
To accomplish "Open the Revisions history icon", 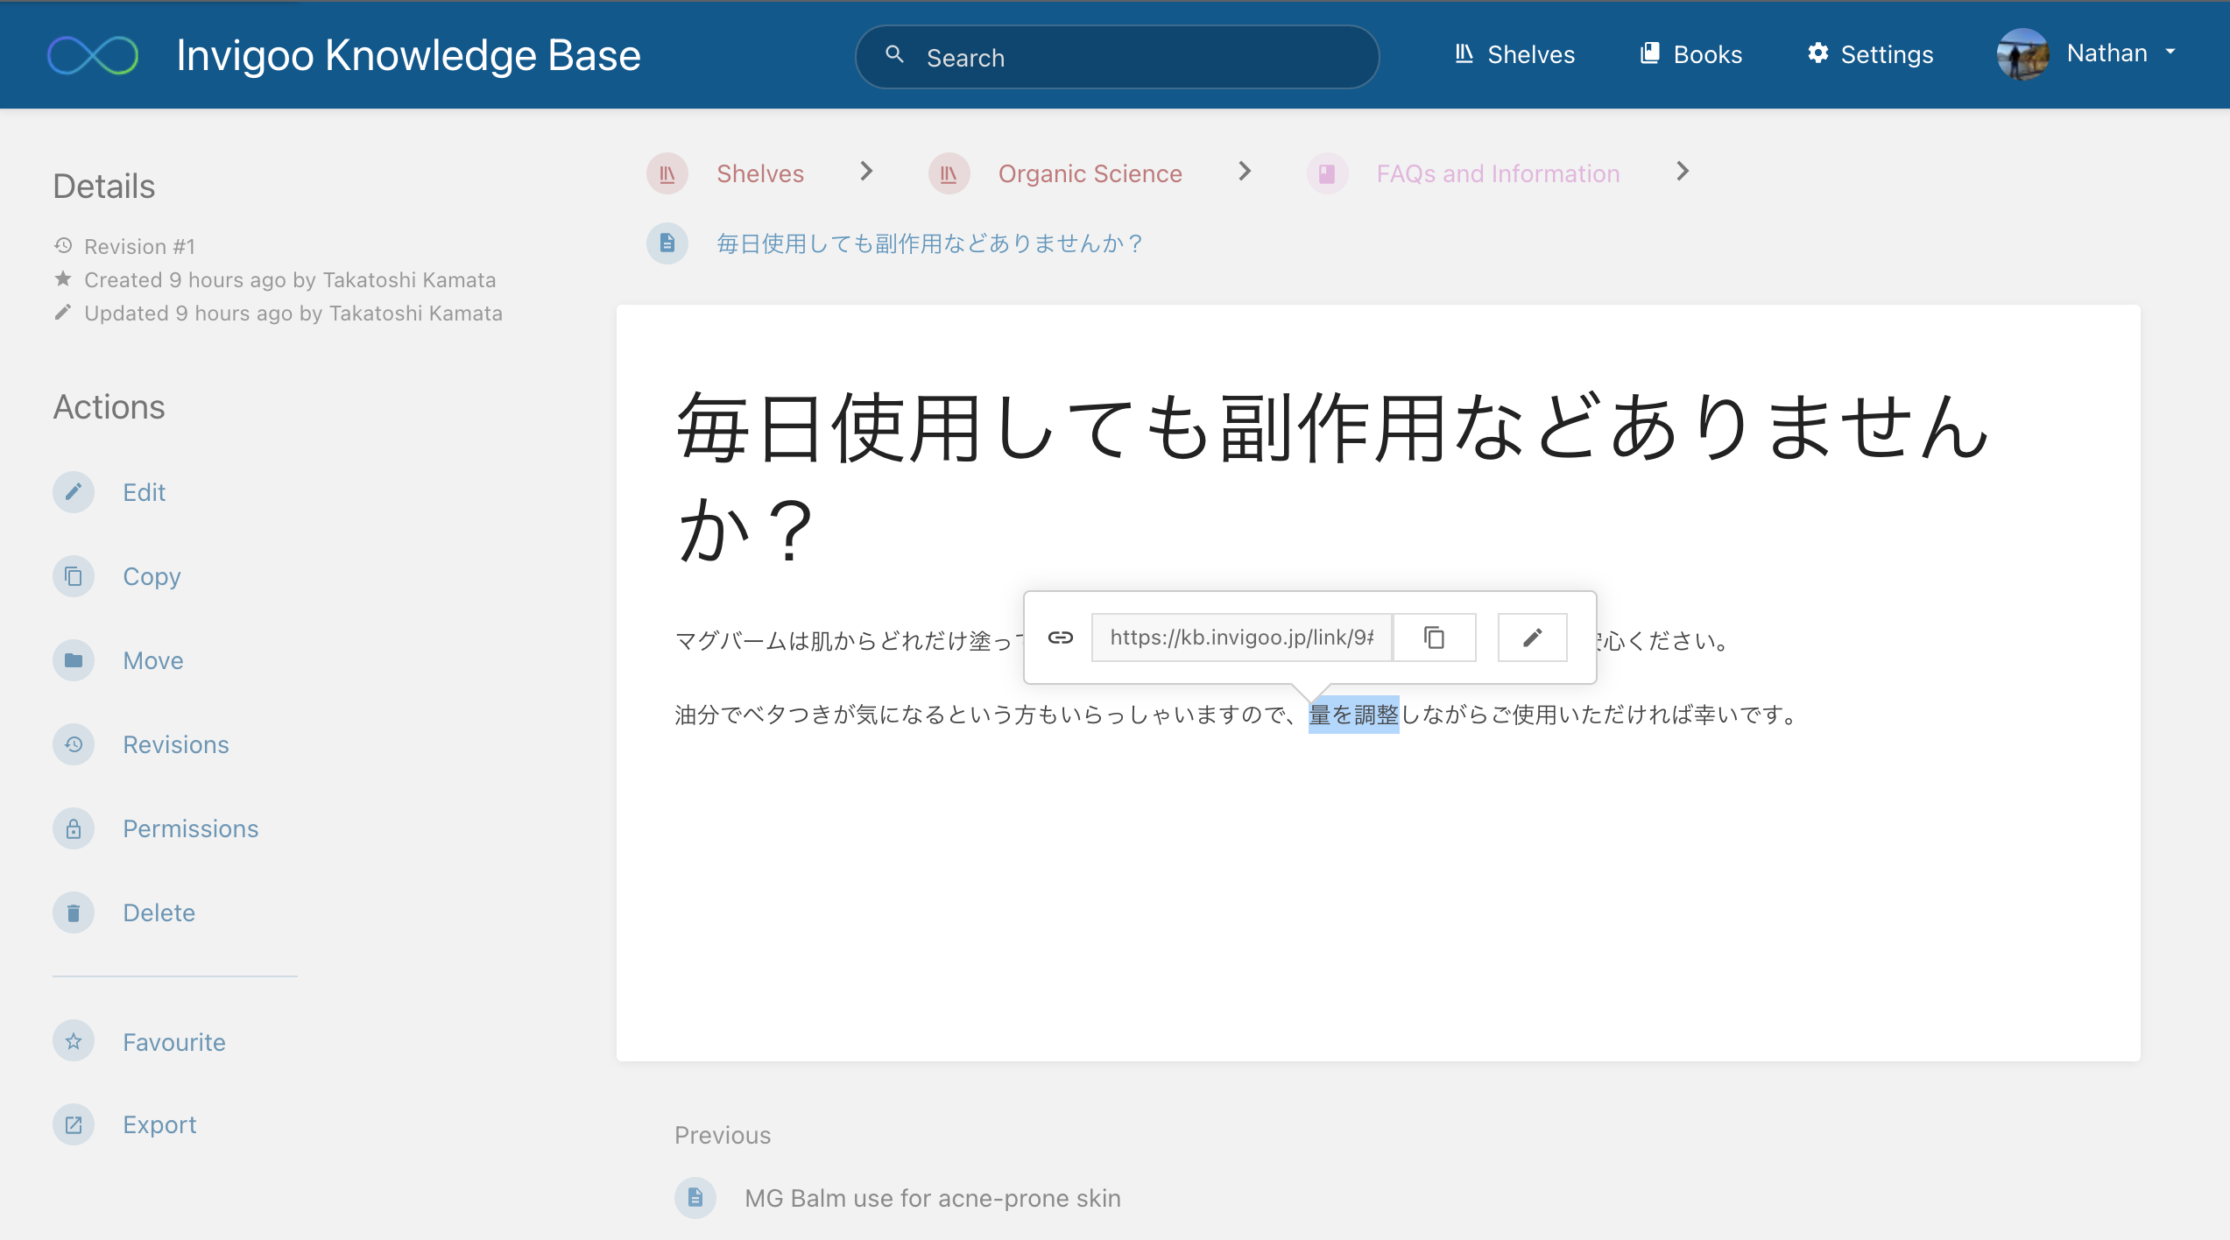I will click(x=74, y=744).
